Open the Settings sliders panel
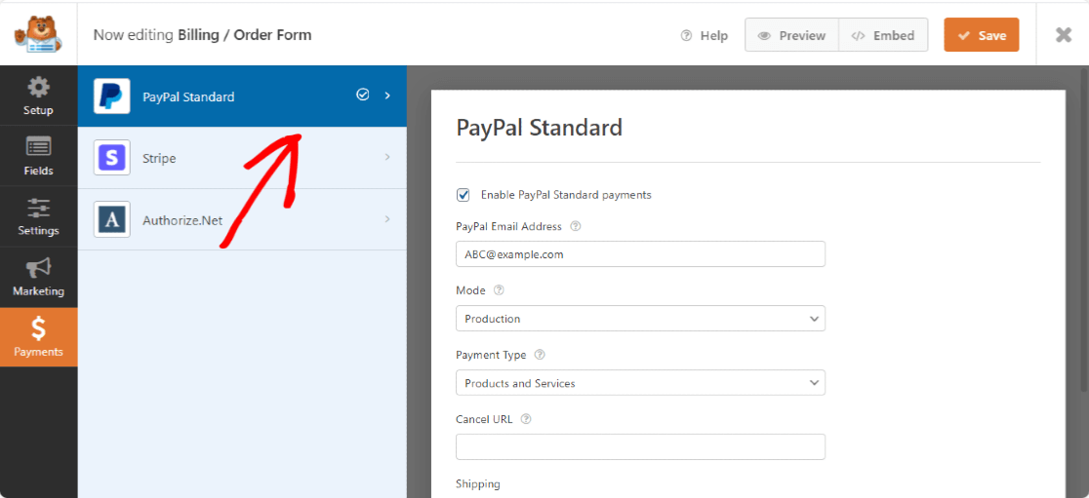 [38, 216]
